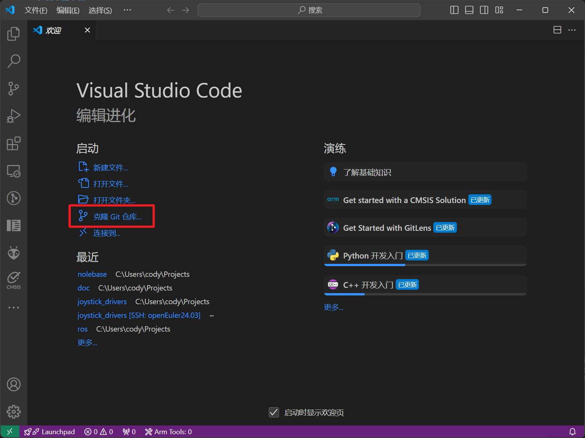Open the recent nolebase project
Image resolution: width=585 pixels, height=438 pixels.
[92, 274]
